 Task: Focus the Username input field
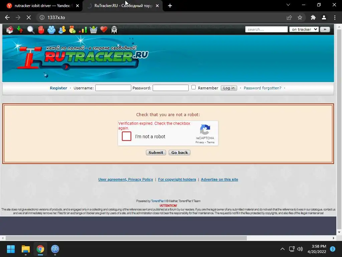click(x=113, y=88)
